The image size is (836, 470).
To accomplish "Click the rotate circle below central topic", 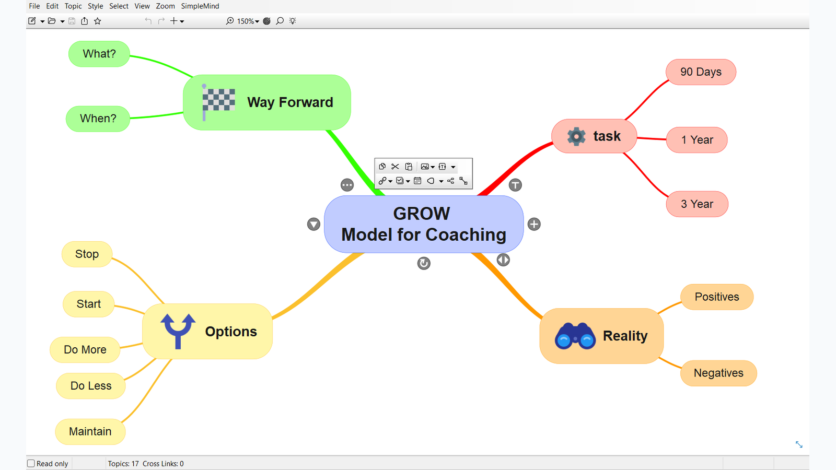I will [424, 263].
